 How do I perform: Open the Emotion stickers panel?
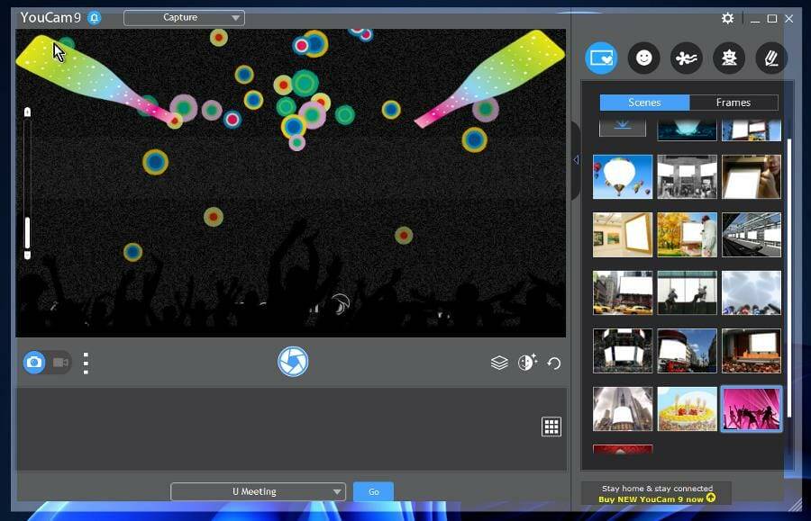tap(643, 58)
